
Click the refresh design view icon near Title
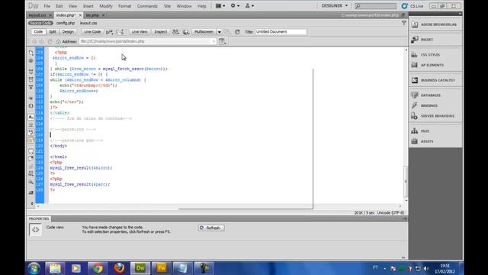point(237,32)
